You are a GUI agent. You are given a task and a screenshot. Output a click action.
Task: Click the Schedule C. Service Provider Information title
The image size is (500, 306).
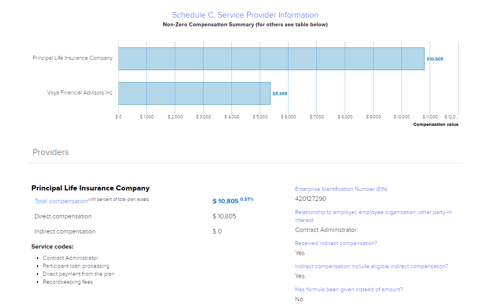tap(245, 15)
